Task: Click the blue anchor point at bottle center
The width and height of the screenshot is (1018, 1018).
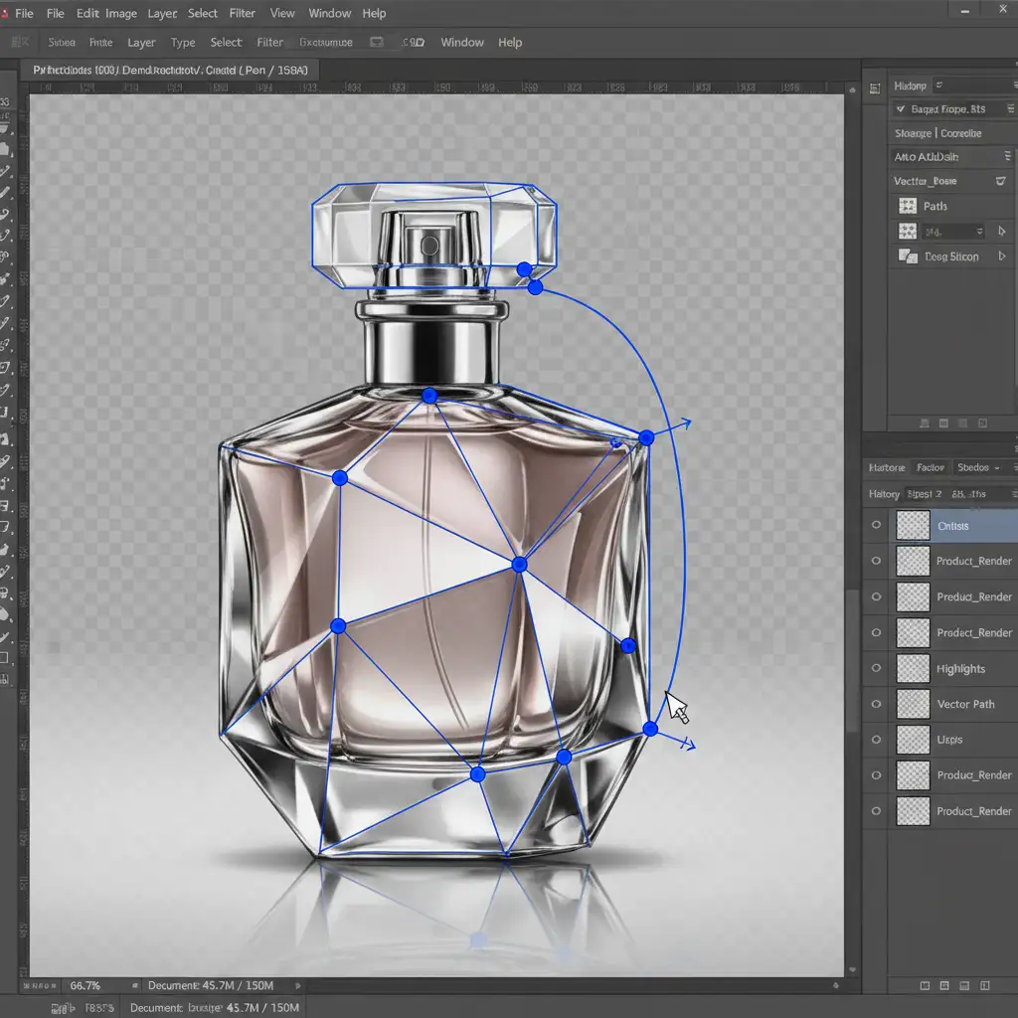Action: pyautogui.click(x=518, y=564)
